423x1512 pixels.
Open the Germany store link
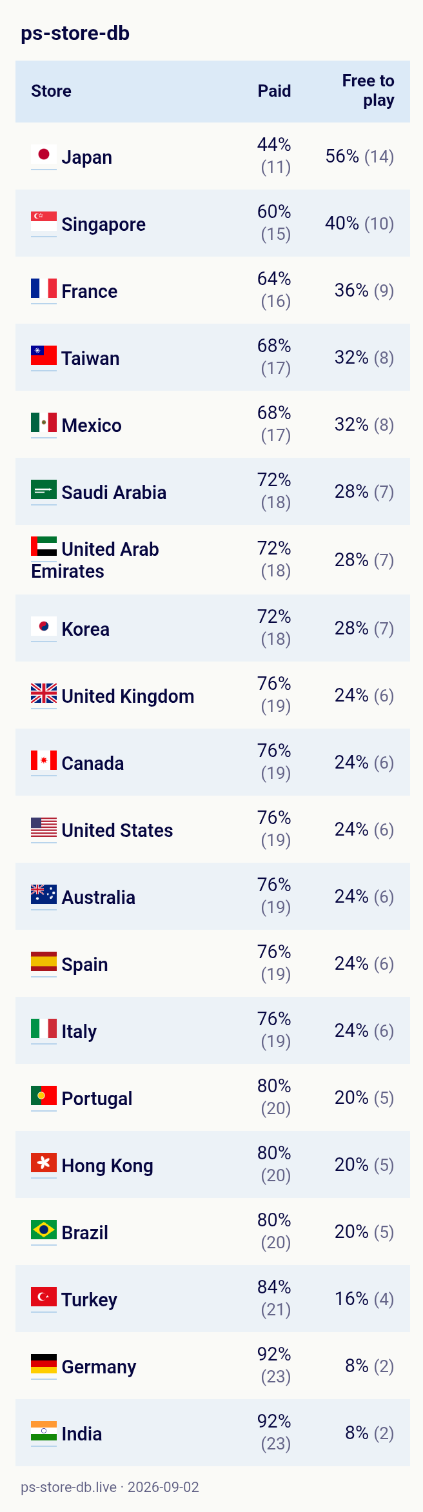click(99, 1367)
